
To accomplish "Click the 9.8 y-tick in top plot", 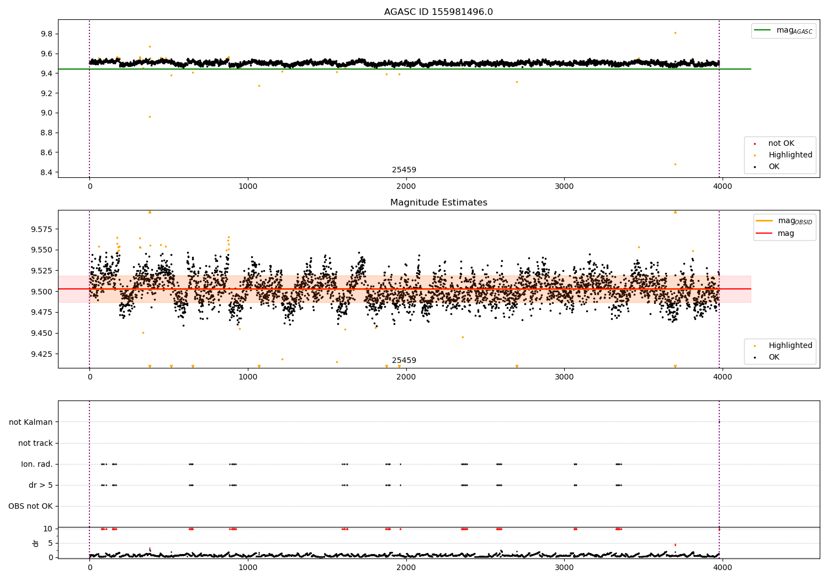I will (46, 34).
